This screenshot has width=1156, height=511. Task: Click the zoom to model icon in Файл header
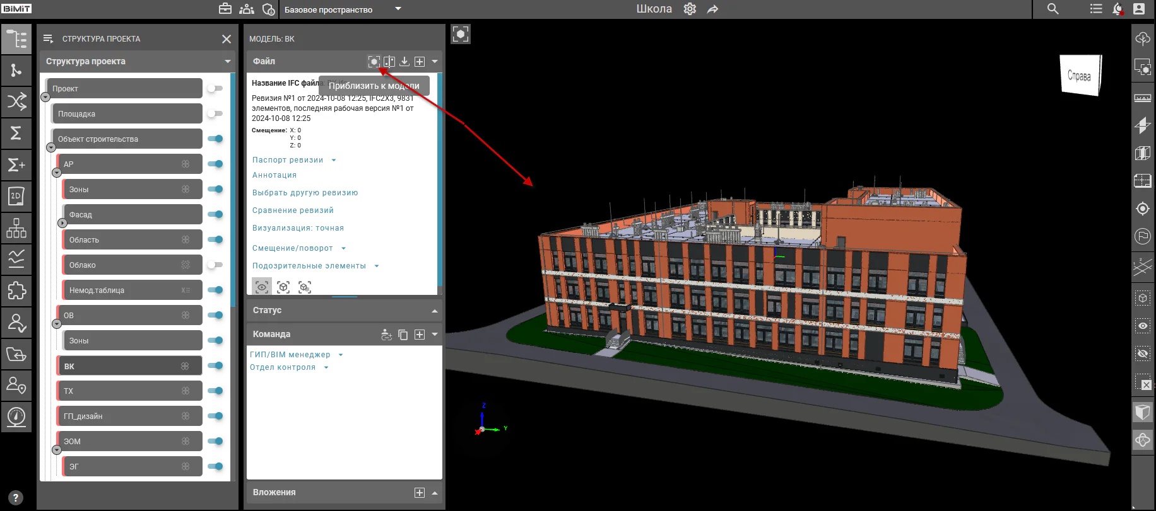[x=374, y=61]
